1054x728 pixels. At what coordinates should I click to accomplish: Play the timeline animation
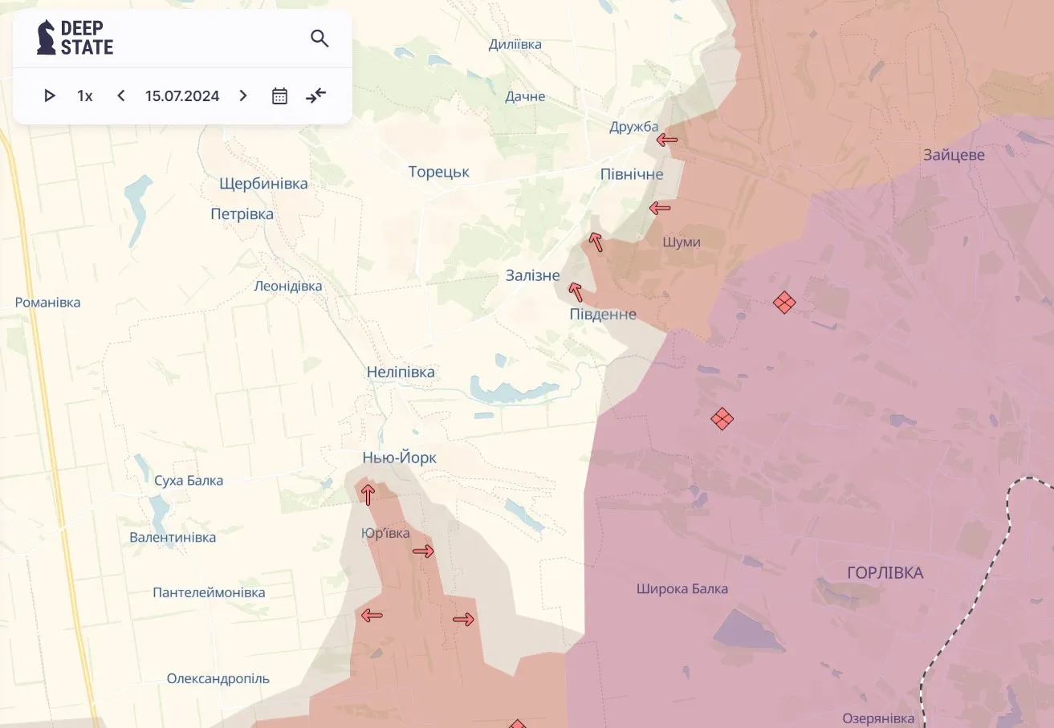tap(50, 96)
